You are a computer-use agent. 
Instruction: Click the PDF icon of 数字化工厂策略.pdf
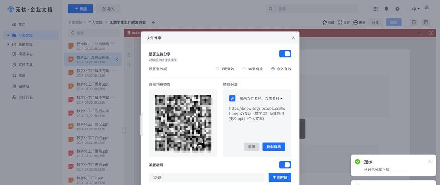click(71, 154)
